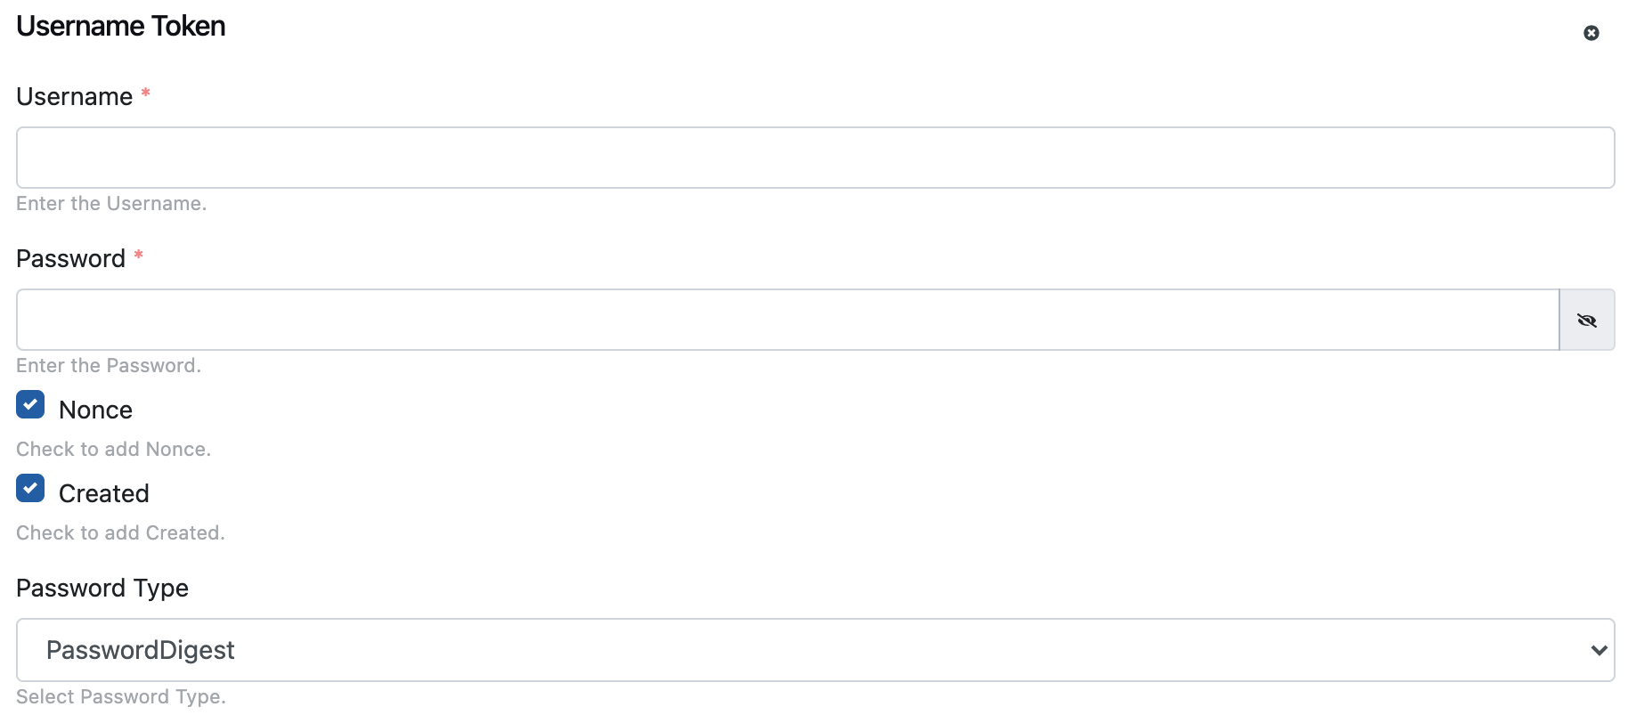Click the Password field label
The height and width of the screenshot is (723, 1628).
point(71,258)
